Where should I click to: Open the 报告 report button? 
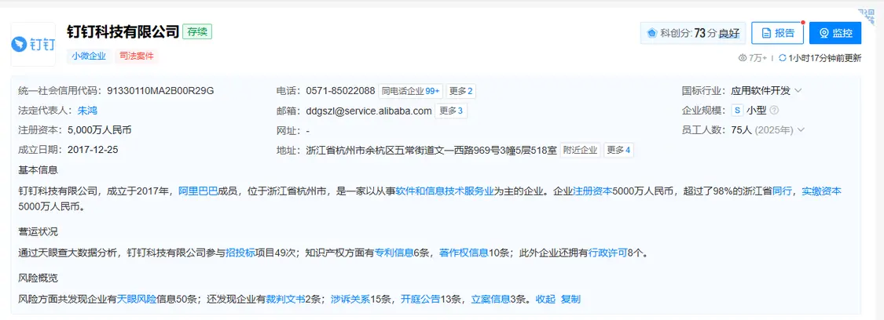pyautogui.click(x=777, y=33)
